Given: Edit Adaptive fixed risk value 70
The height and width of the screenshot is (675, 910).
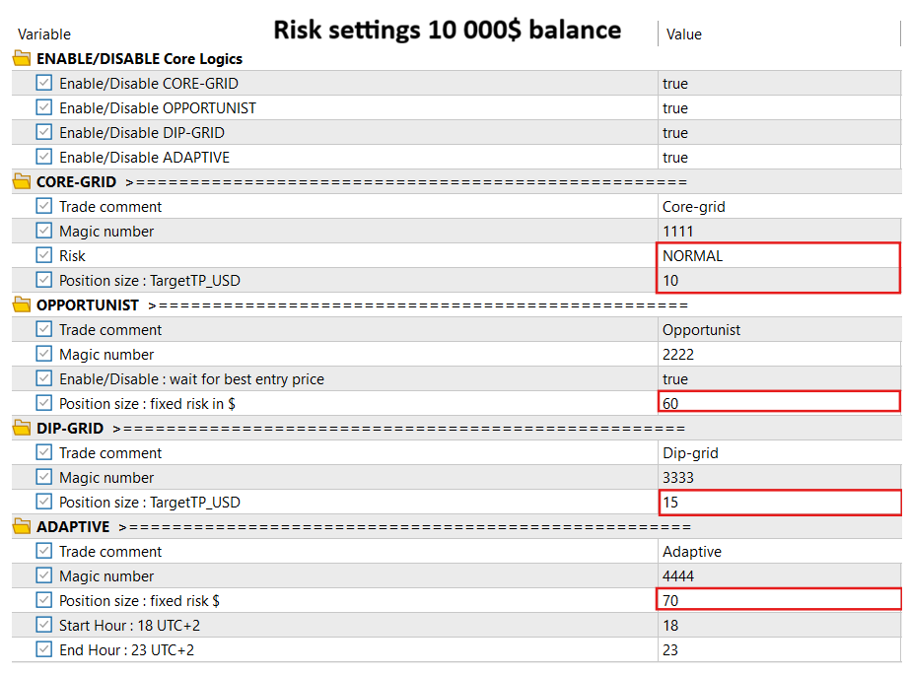Looking at the screenshot, I should [x=778, y=600].
